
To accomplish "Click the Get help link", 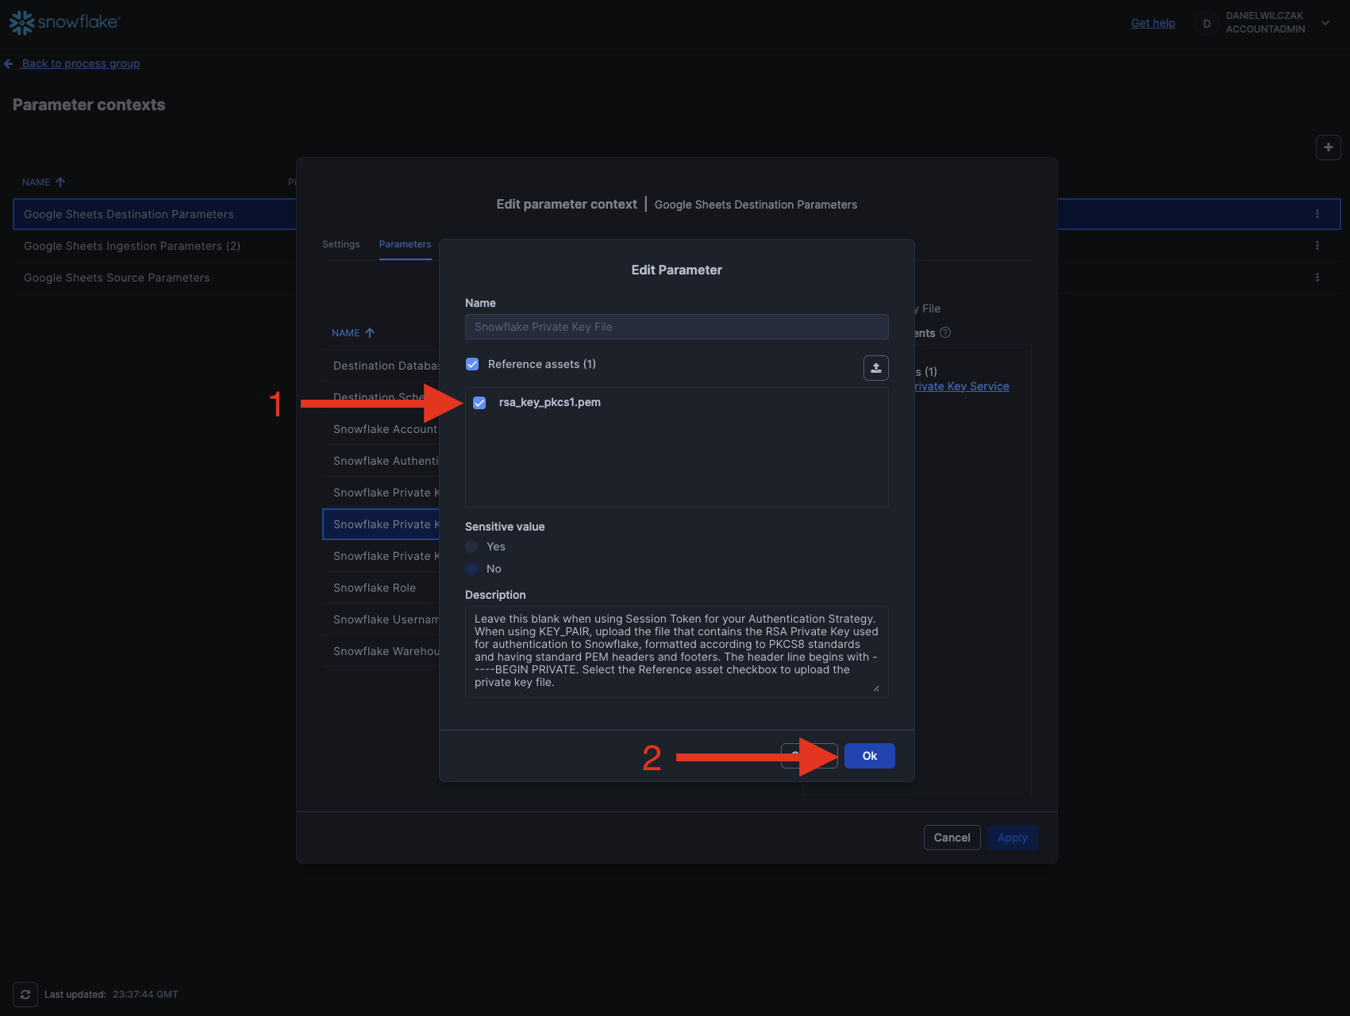I will tap(1152, 23).
